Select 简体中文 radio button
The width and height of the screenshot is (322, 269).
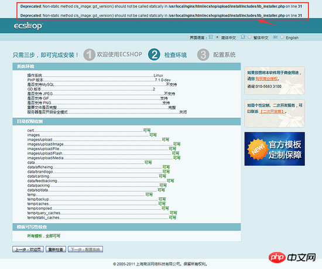click(217, 37)
